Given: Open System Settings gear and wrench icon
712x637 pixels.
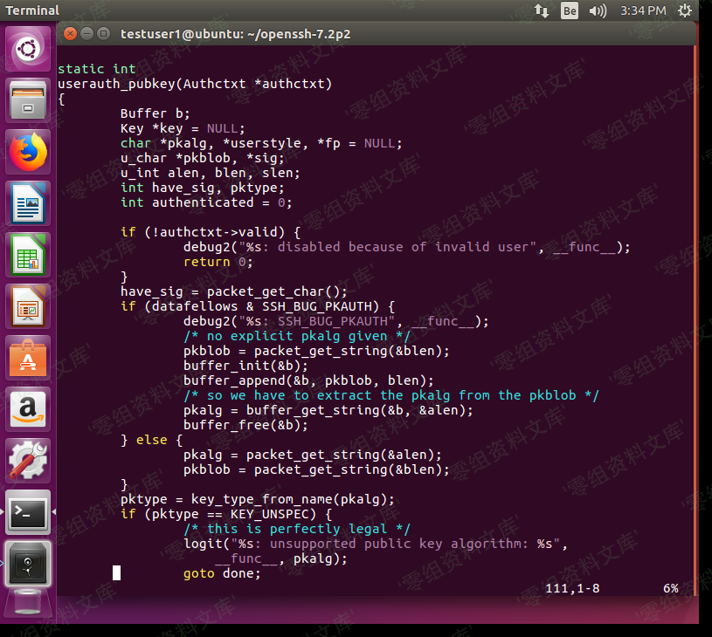Looking at the screenshot, I should tap(29, 461).
